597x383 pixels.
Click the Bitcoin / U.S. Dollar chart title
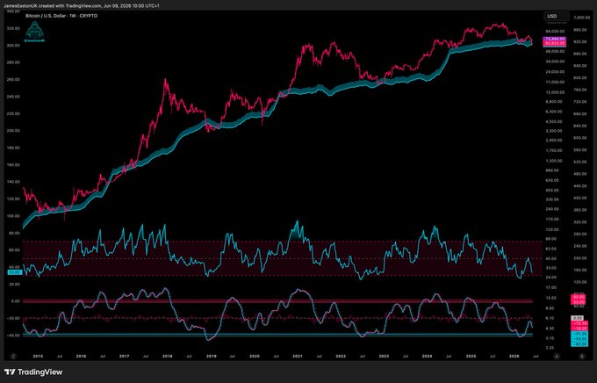pos(61,16)
